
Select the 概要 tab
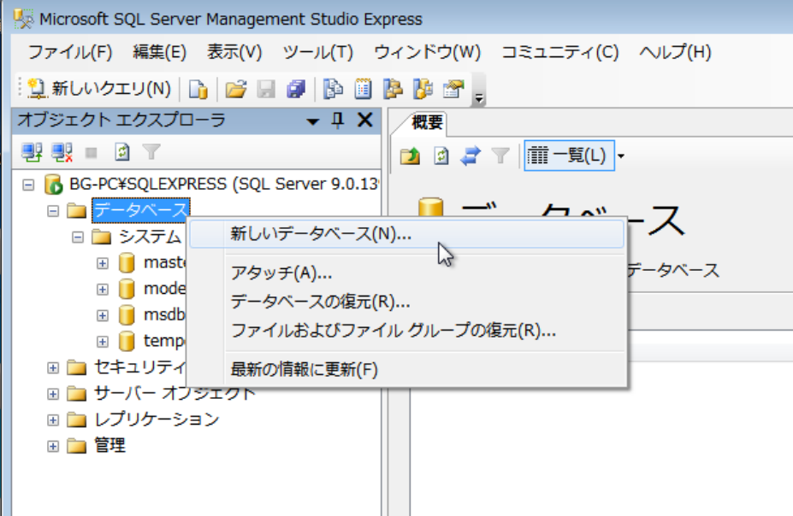point(426,123)
